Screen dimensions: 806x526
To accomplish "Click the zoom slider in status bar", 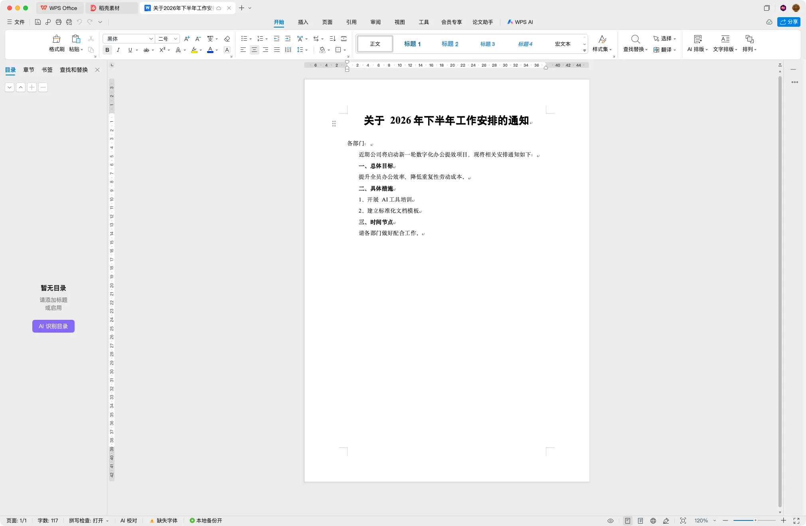I will click(754, 521).
